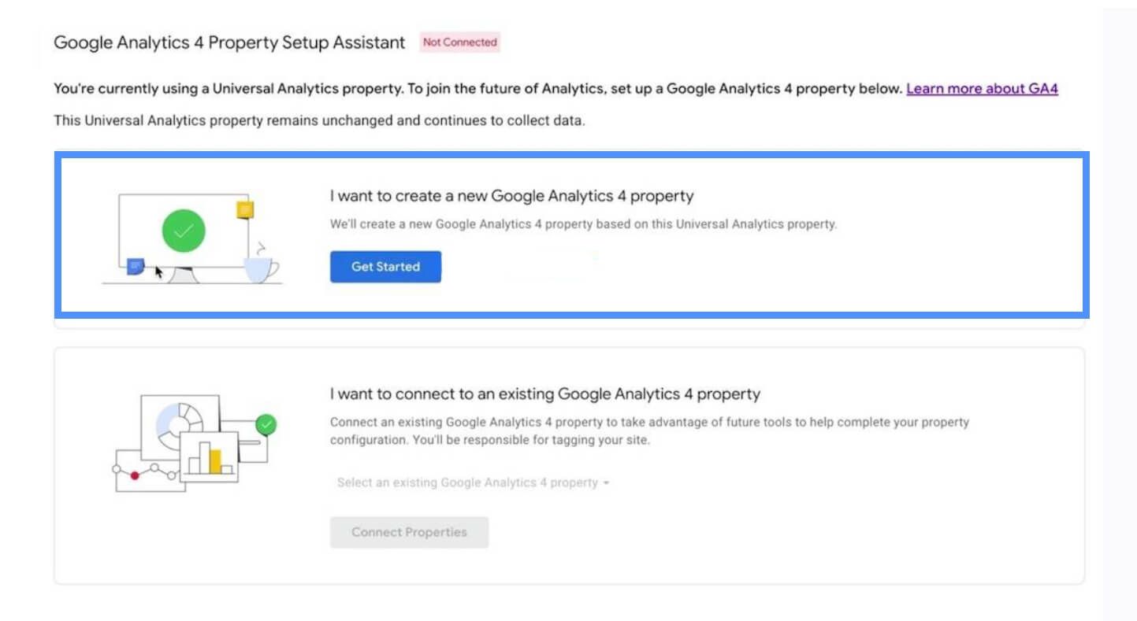Click the Connect Properties button
Screen dimensions: 1137x621
[409, 532]
